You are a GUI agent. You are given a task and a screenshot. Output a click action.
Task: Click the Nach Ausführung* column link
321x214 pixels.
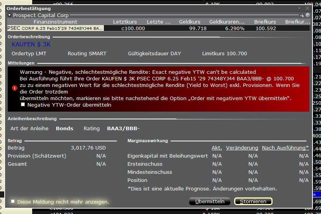point(285,148)
